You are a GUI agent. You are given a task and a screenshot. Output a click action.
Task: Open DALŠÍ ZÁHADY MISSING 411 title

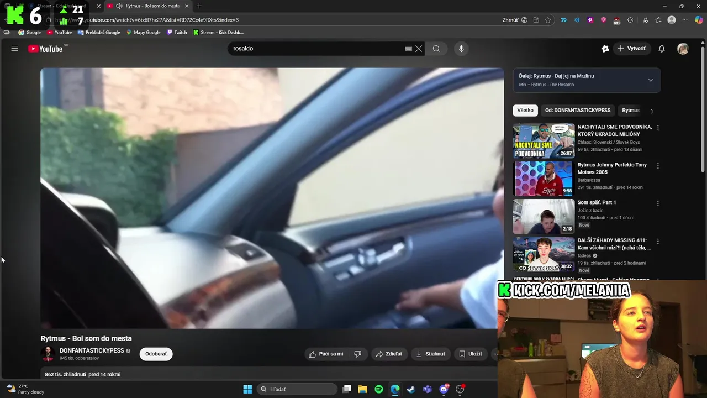pyautogui.click(x=614, y=244)
